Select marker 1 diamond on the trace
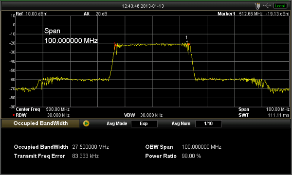The width and height of the screenshot is (292, 175). (x=187, y=41)
